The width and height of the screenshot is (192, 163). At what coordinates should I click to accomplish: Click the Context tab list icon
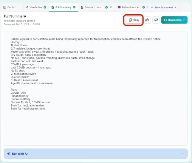coord(5,7)
